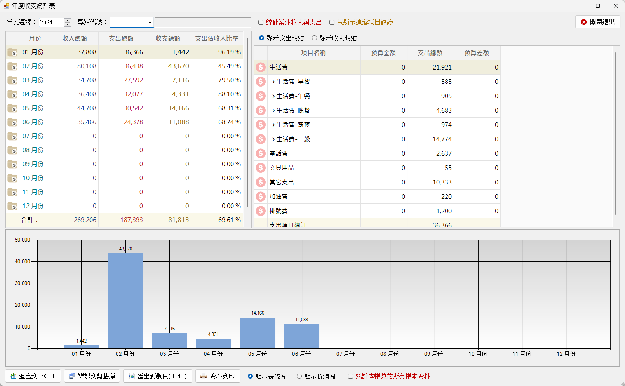Click 資料列印 button

[x=218, y=376]
